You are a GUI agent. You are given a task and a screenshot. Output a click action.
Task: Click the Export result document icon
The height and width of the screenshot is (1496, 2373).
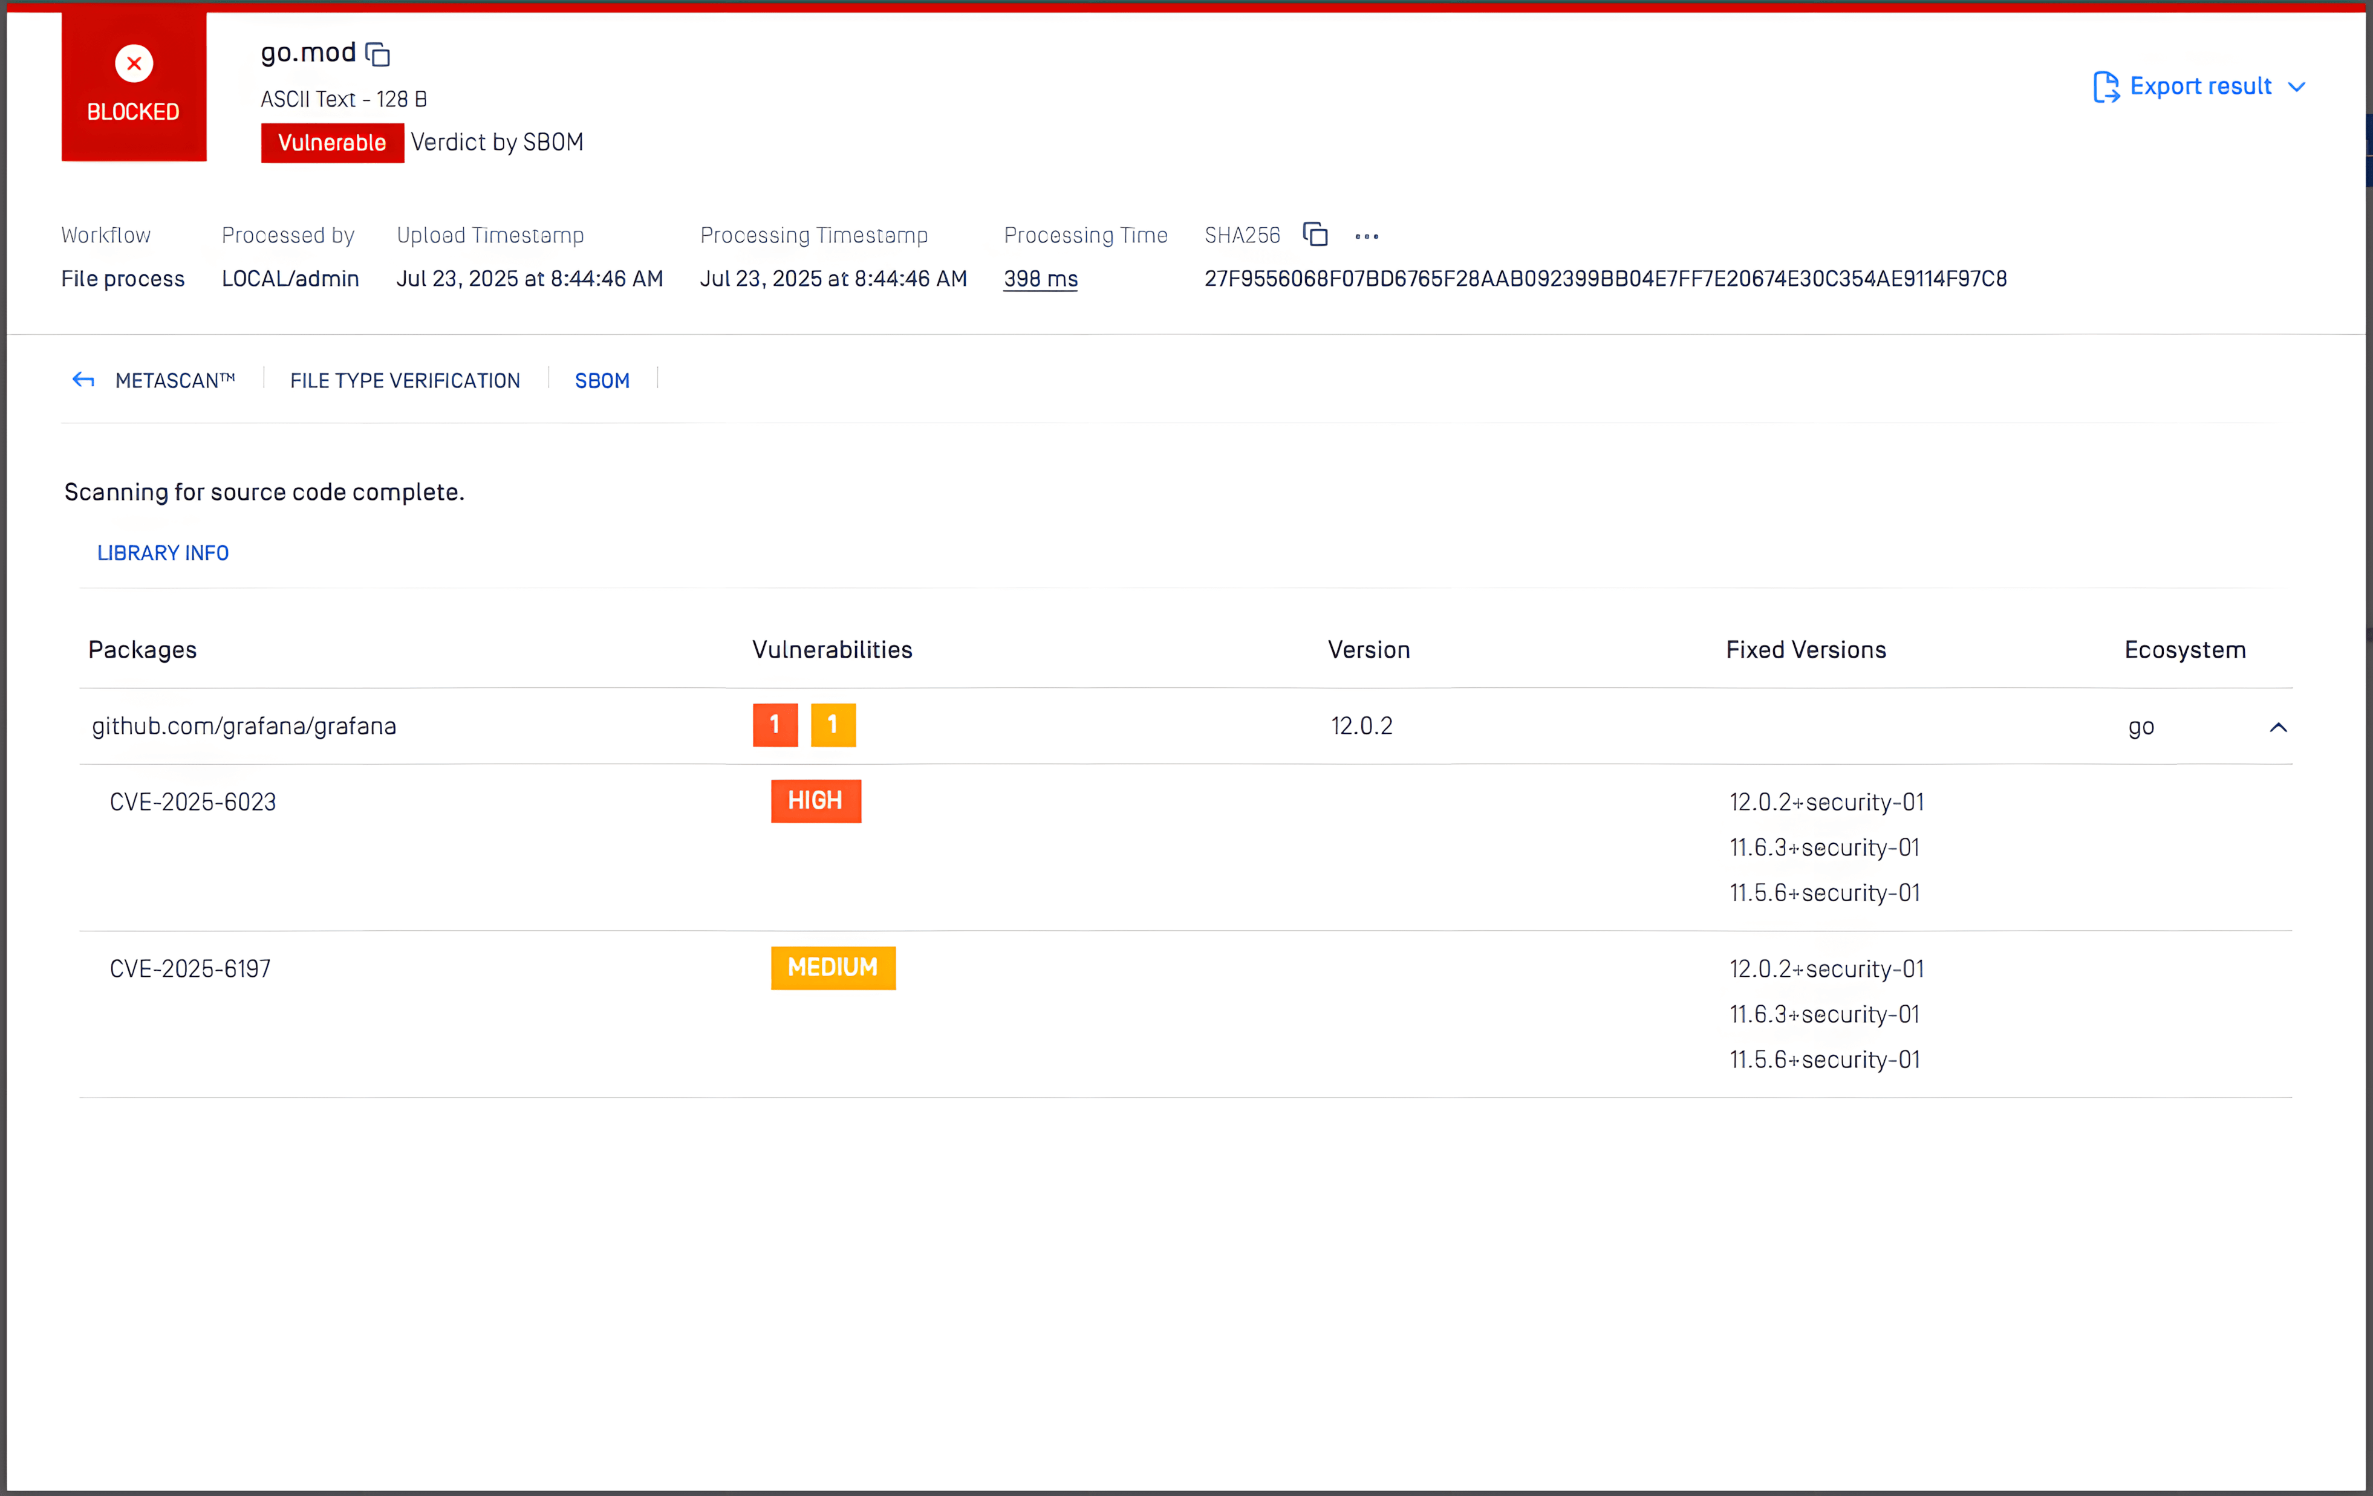point(2107,86)
